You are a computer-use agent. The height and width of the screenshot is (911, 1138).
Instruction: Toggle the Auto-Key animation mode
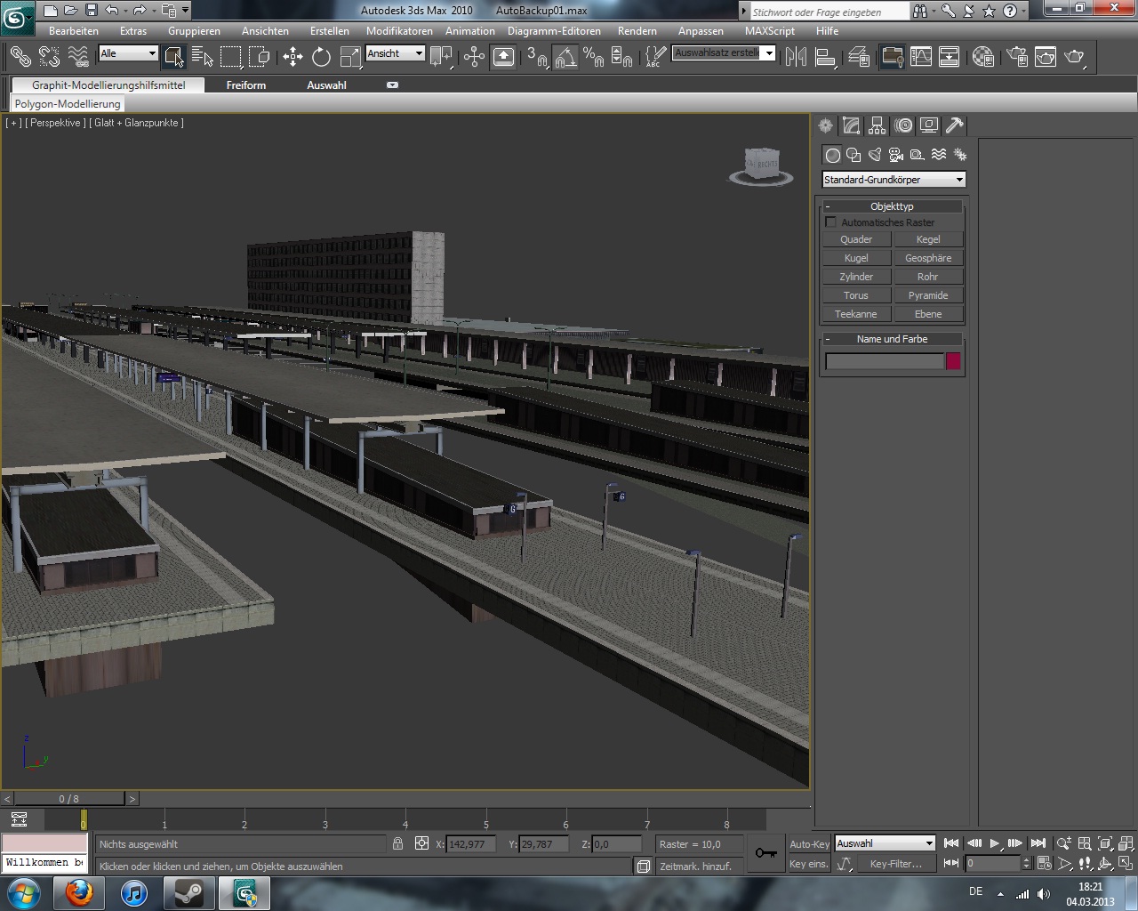click(x=809, y=844)
